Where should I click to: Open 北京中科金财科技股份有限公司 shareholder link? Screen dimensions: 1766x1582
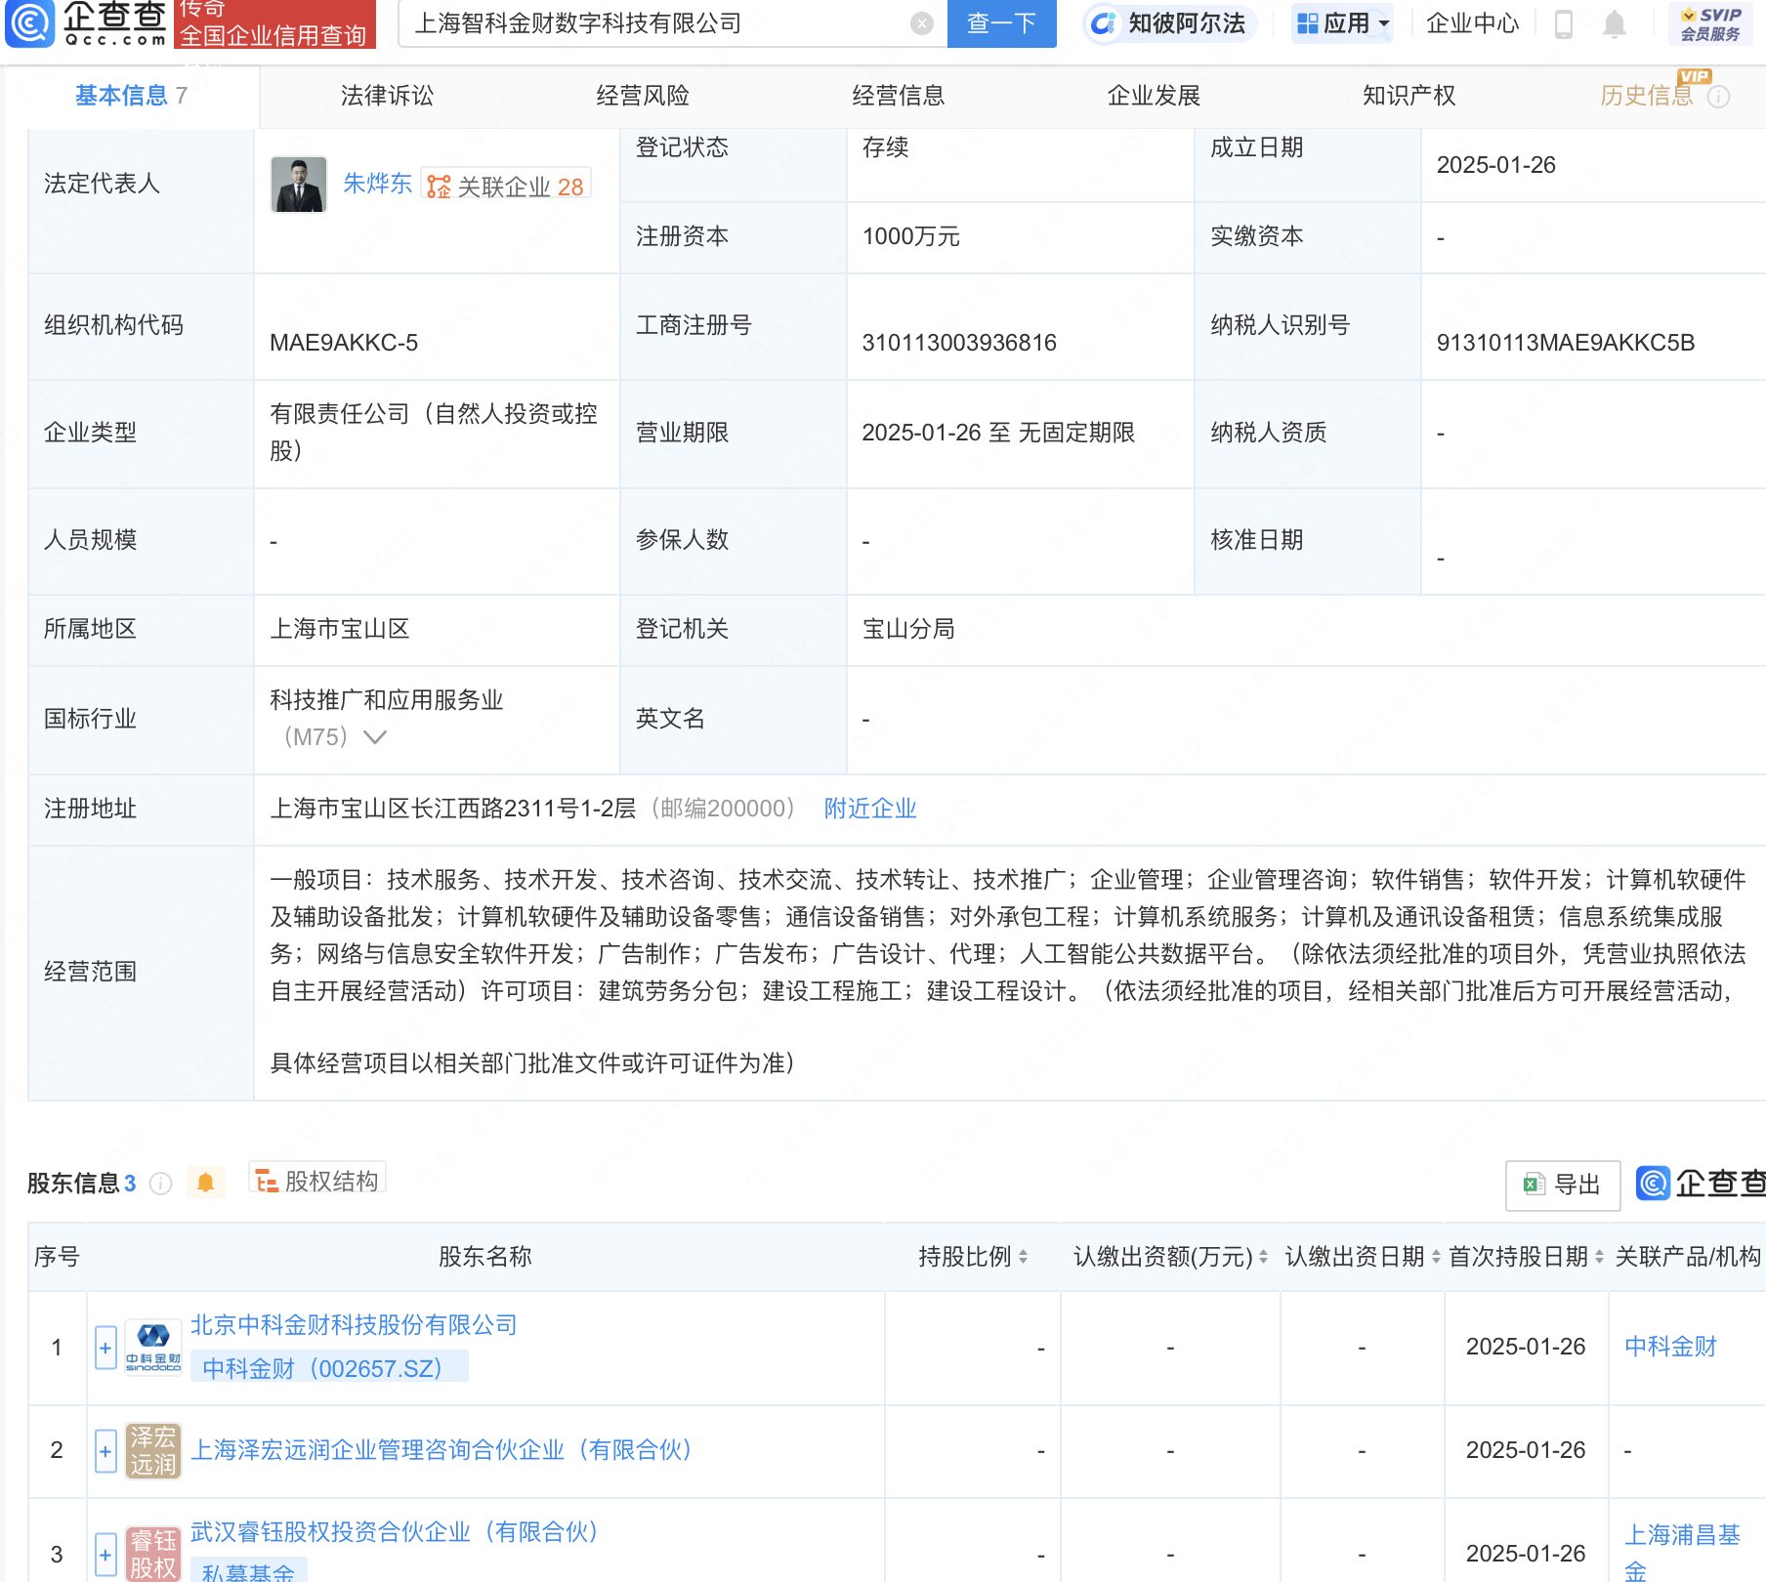354,1325
